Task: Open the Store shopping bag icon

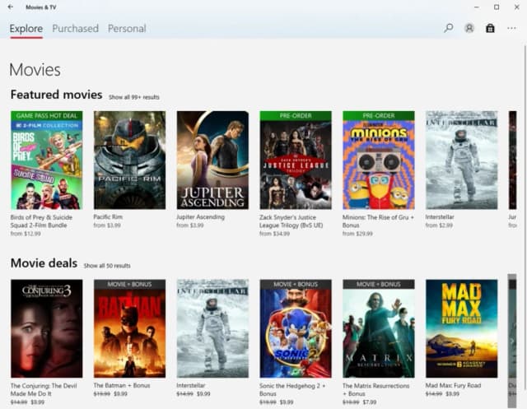Action: click(490, 28)
